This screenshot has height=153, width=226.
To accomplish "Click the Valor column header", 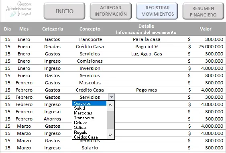I will [x=206, y=29].
